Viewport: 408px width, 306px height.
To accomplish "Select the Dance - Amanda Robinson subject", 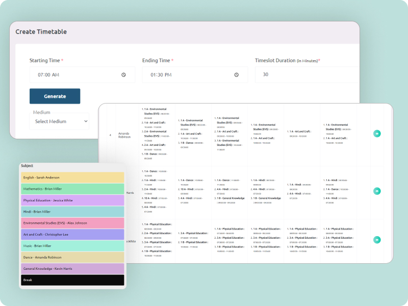I will coord(72,257).
